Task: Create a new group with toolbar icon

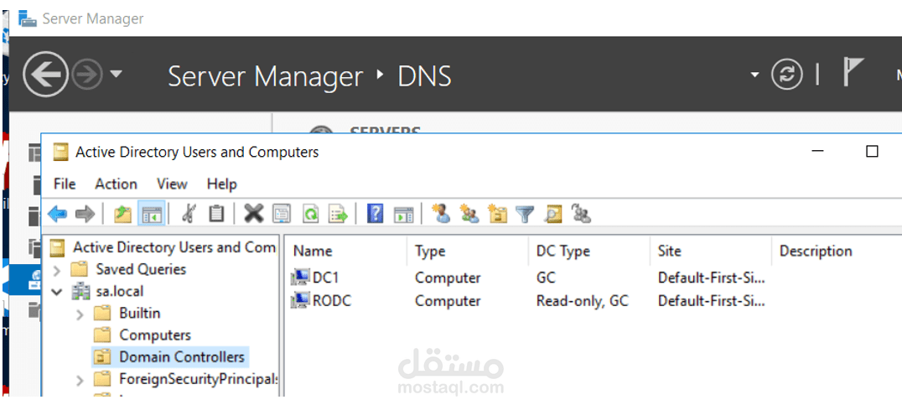Action: pyautogui.click(x=469, y=214)
